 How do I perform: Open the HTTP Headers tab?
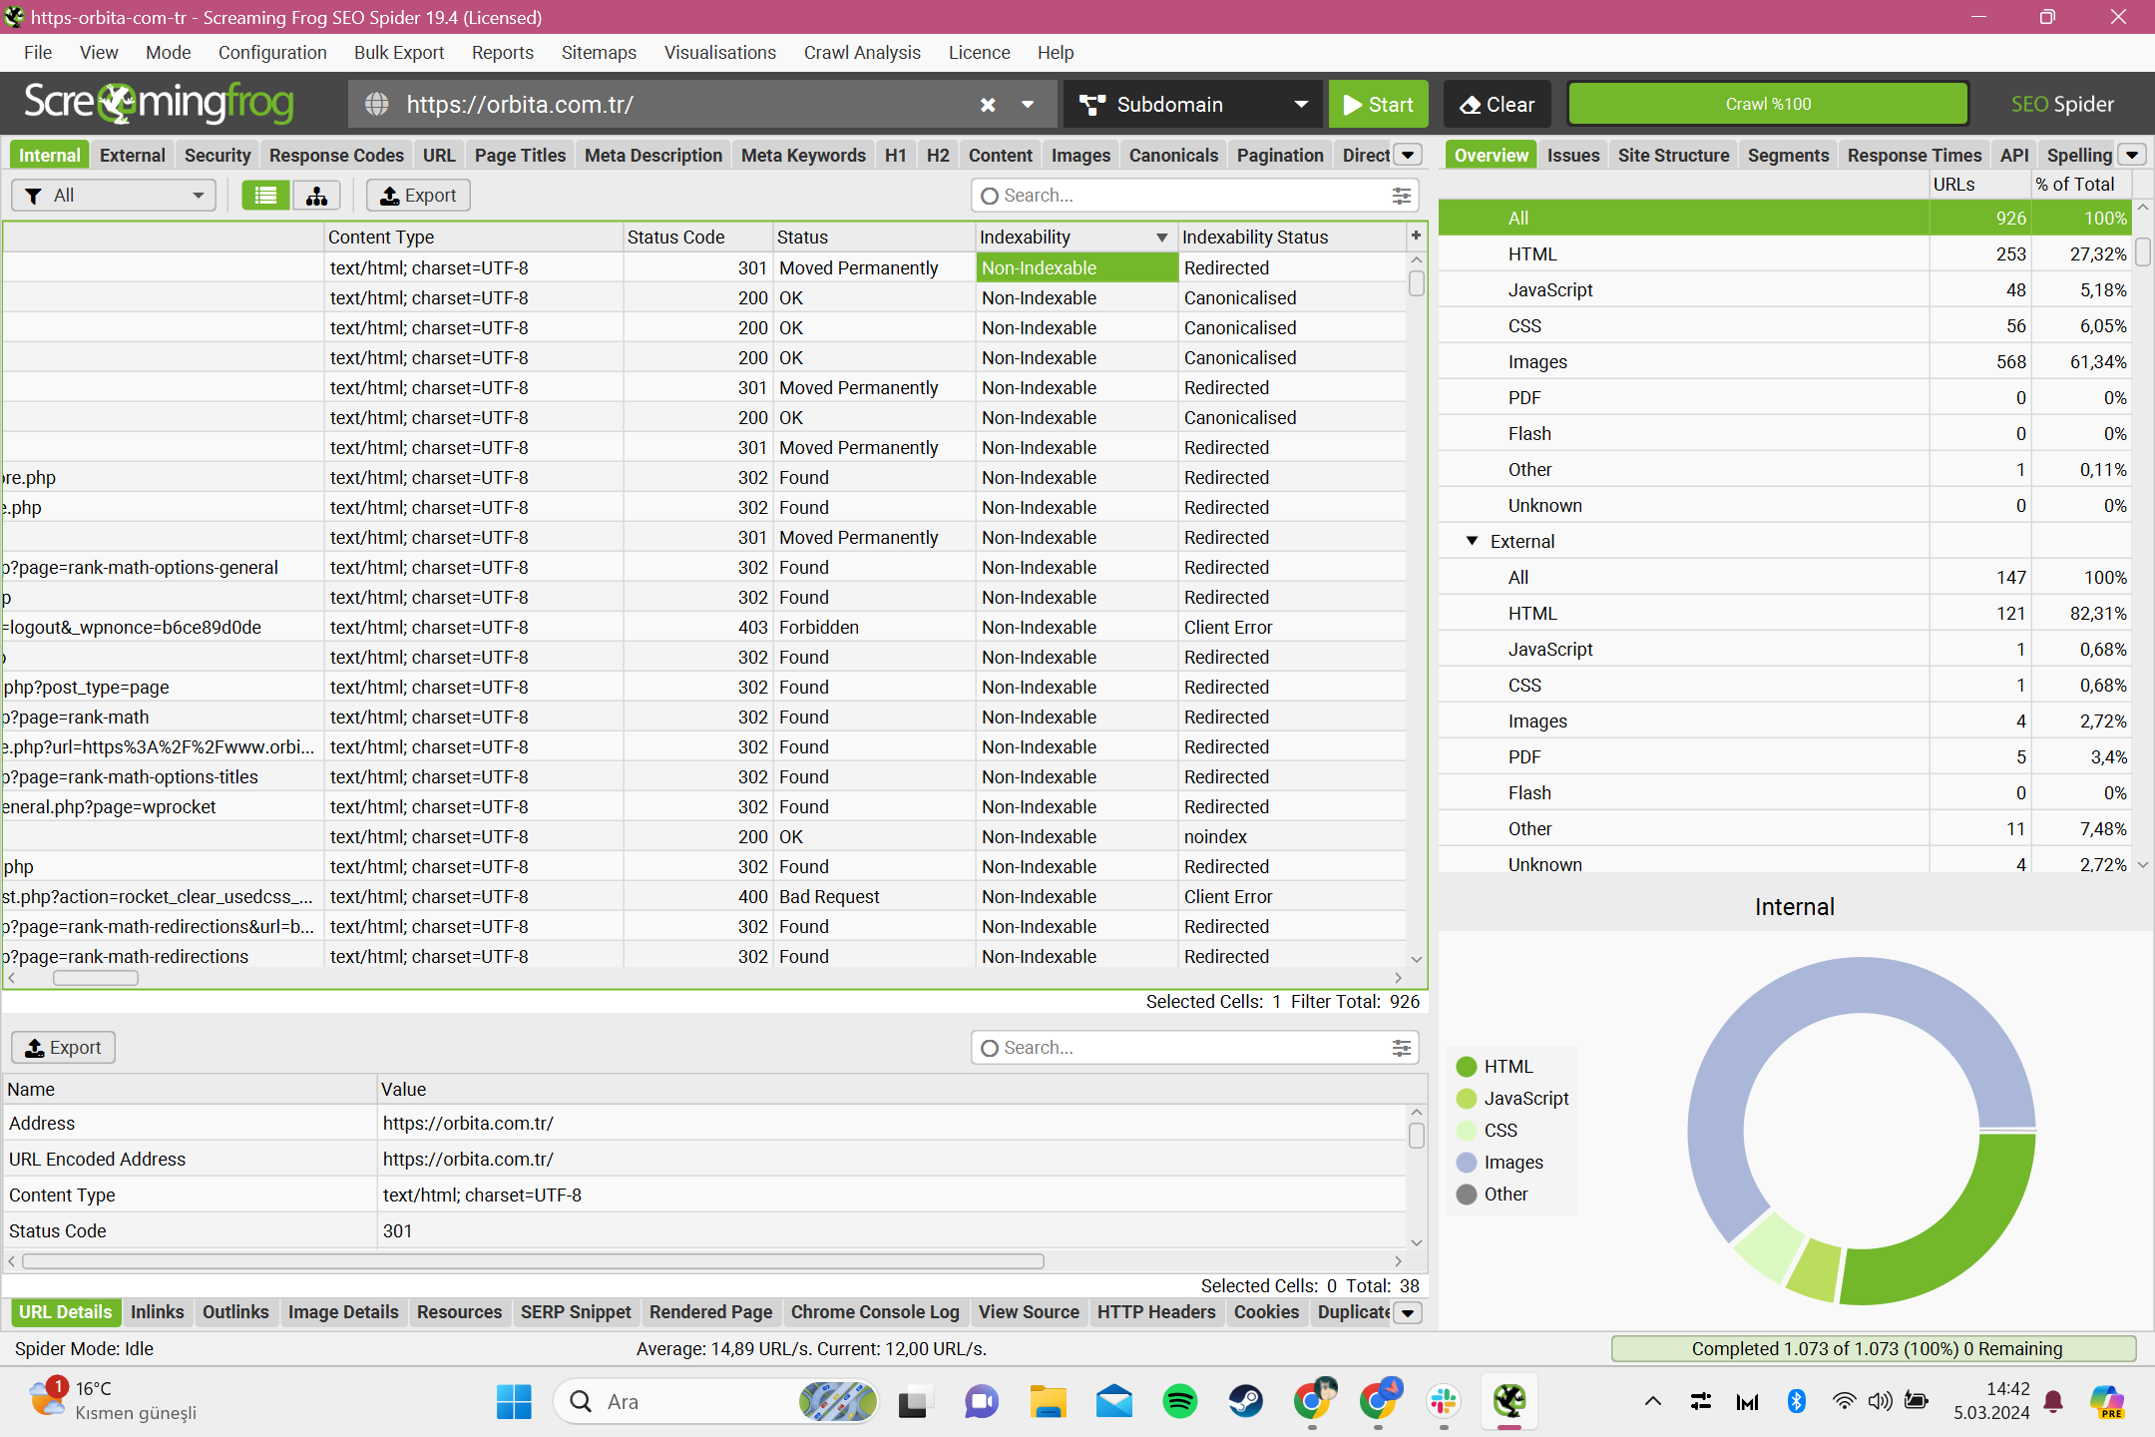1156,1312
